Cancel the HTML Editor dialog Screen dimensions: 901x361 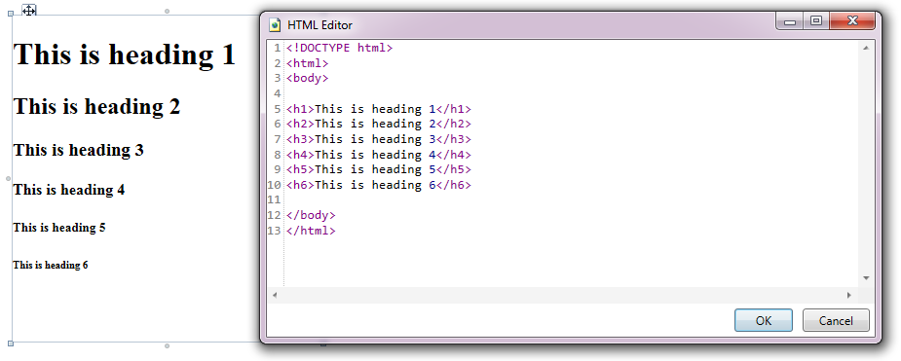click(836, 320)
